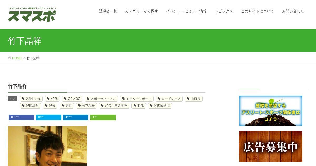This screenshot has height=166, width=316.
Task: Select the 山口県 tag
Action: click(194, 99)
